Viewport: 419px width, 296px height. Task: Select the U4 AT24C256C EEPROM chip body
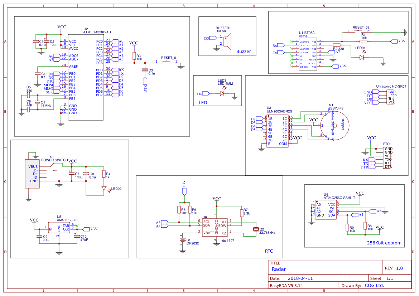326,210
